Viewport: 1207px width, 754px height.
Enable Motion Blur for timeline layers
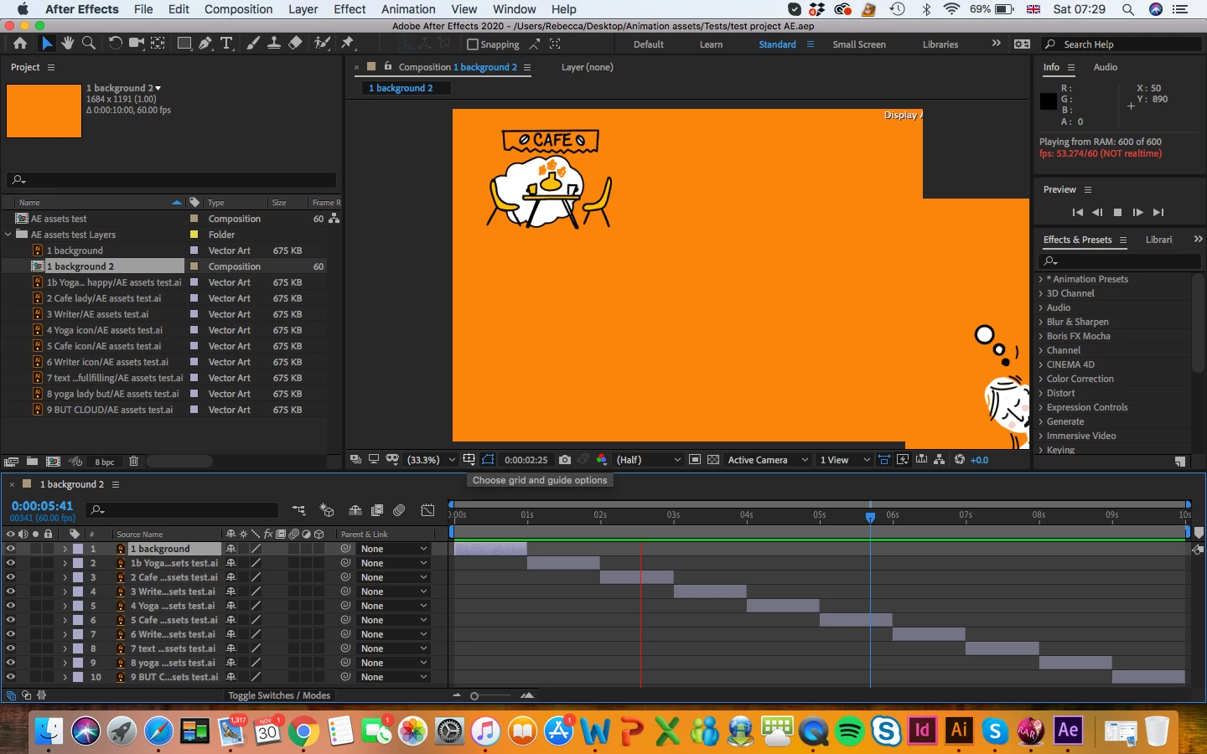click(x=399, y=510)
